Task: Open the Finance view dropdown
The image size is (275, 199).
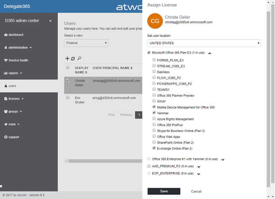Action: click(86, 43)
